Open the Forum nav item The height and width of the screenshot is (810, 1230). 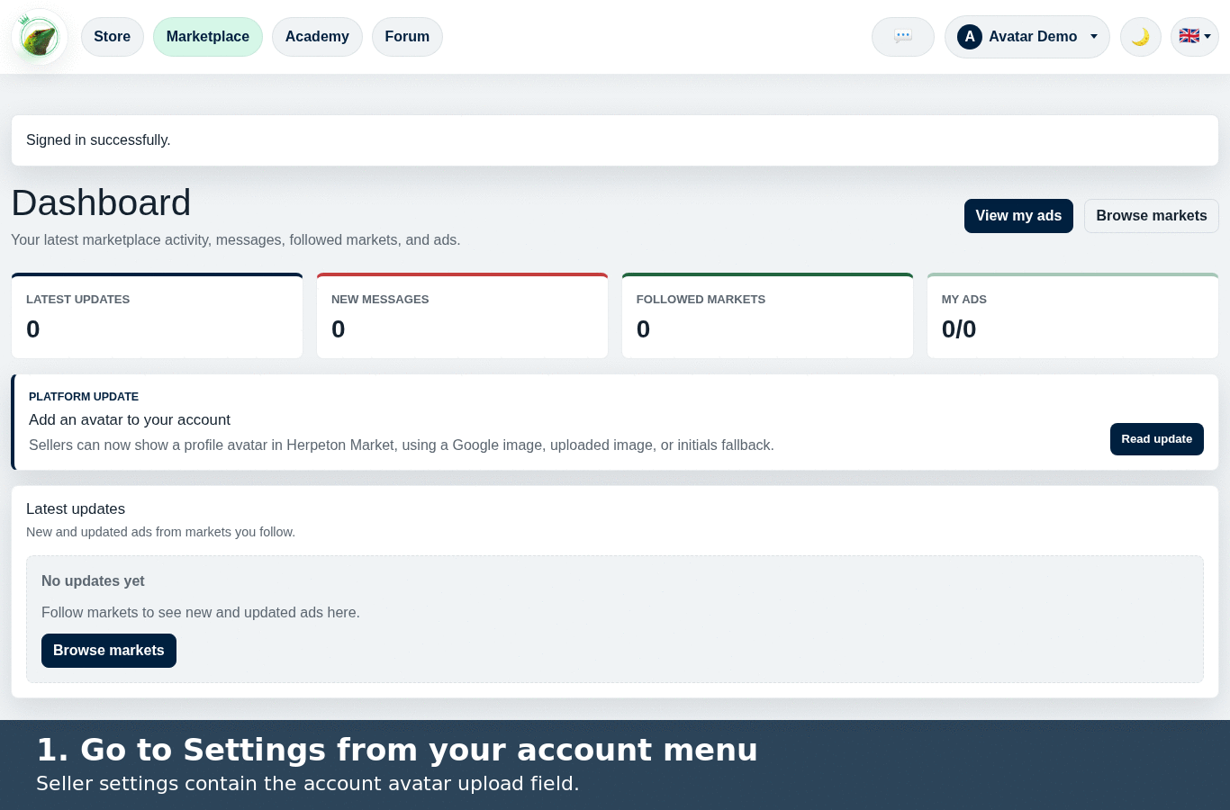(407, 37)
